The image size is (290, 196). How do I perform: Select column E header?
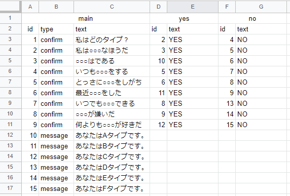pos(193,7)
